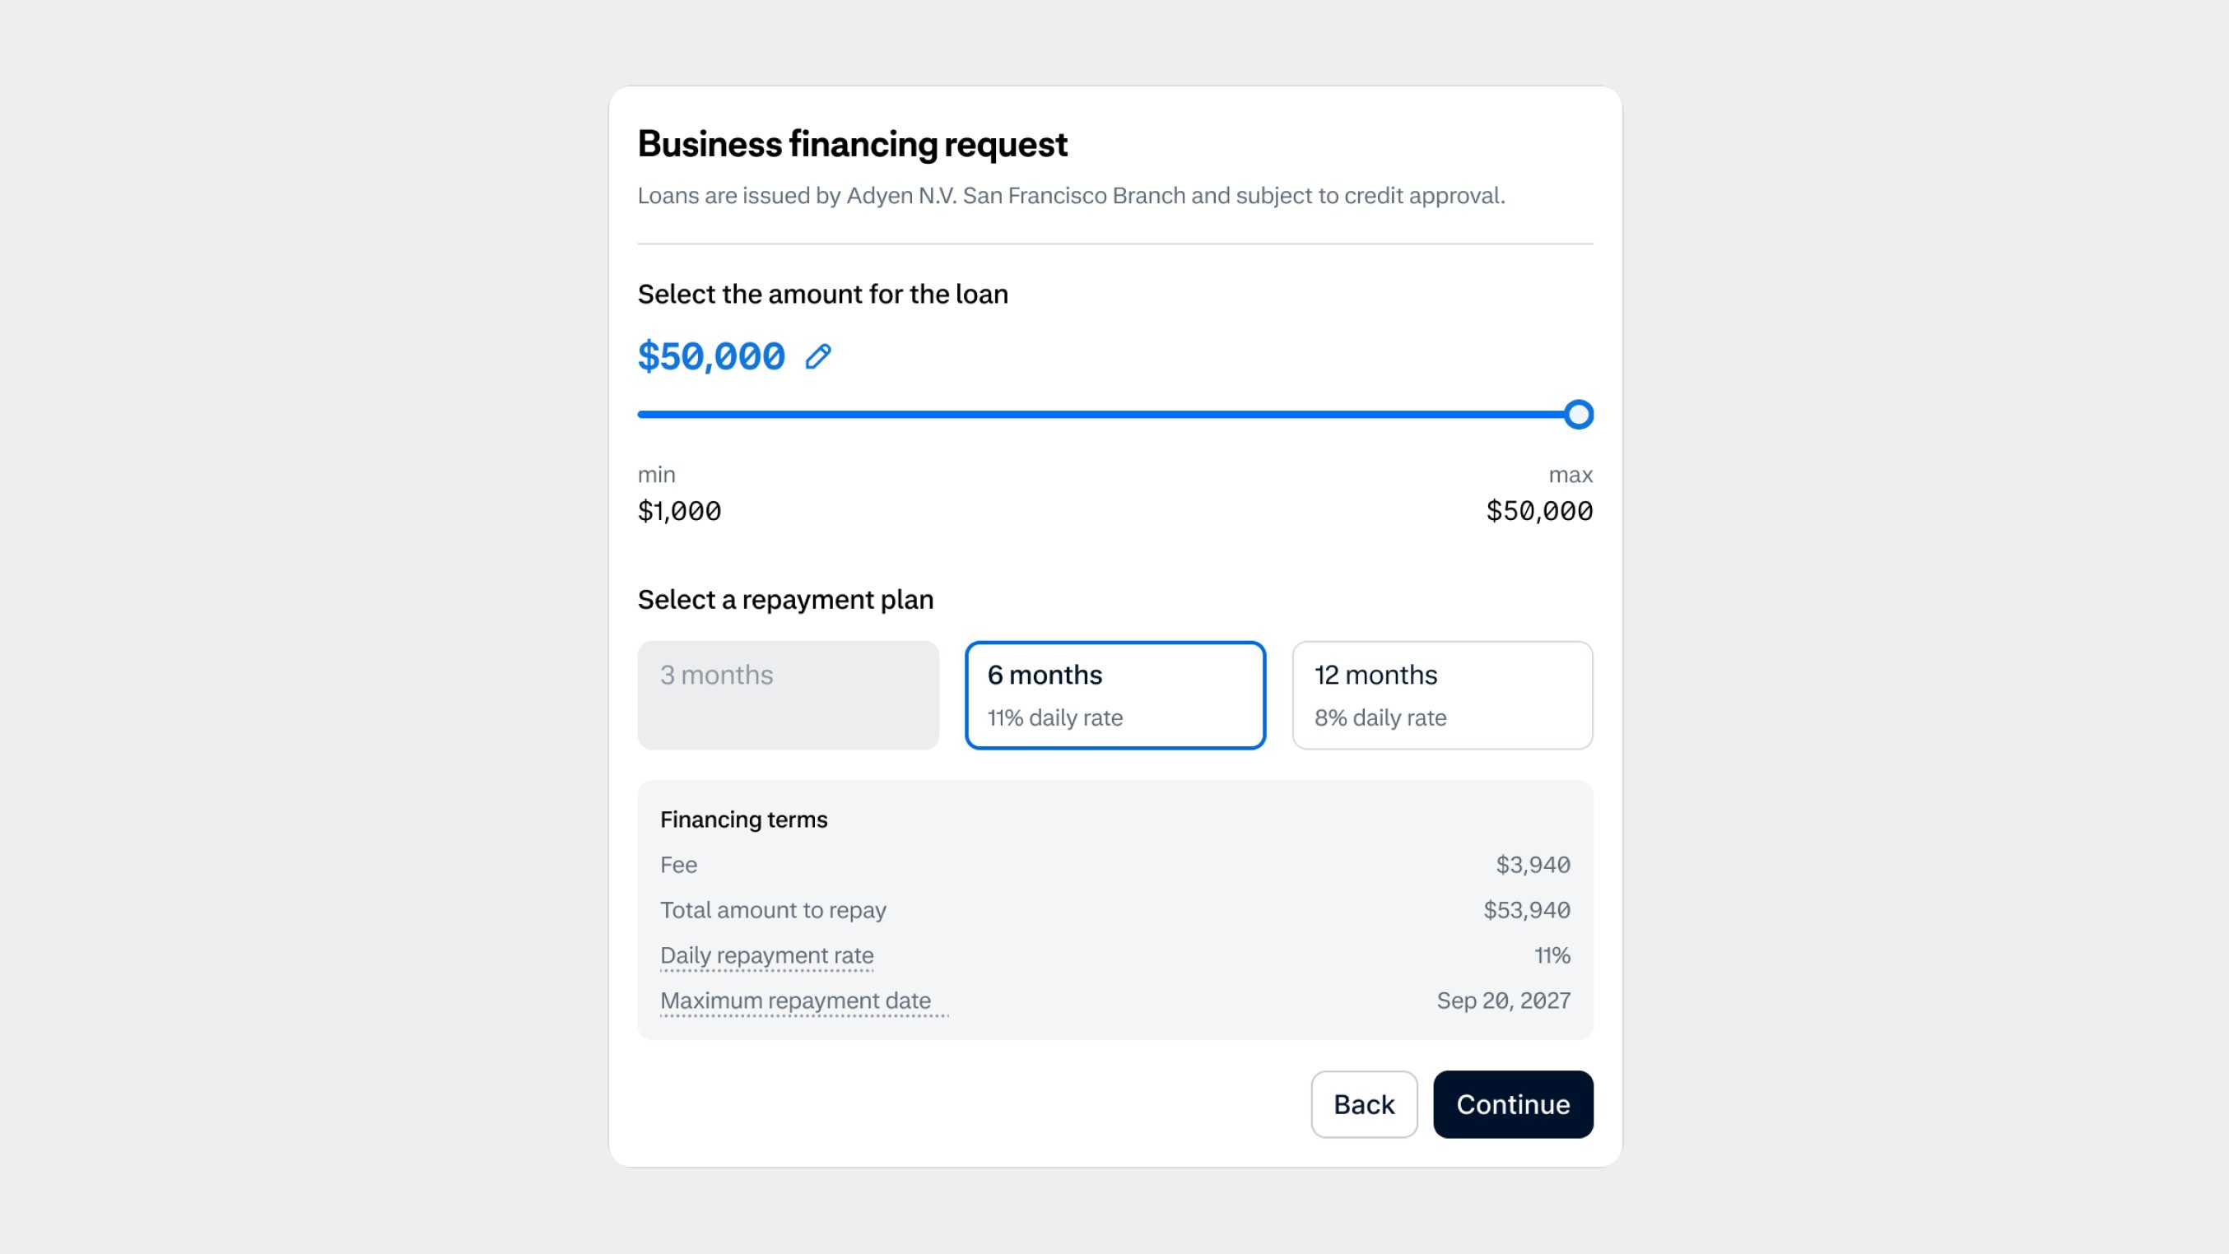Click the Back button
Viewport: 2229px width, 1254px height.
click(x=1364, y=1103)
